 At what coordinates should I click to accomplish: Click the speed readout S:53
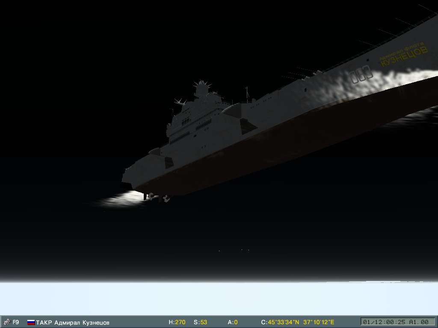[200, 322]
